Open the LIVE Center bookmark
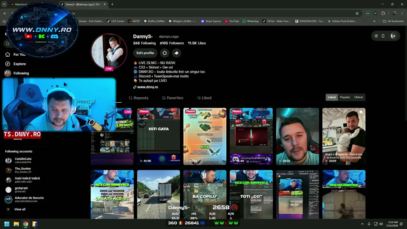 (115, 21)
